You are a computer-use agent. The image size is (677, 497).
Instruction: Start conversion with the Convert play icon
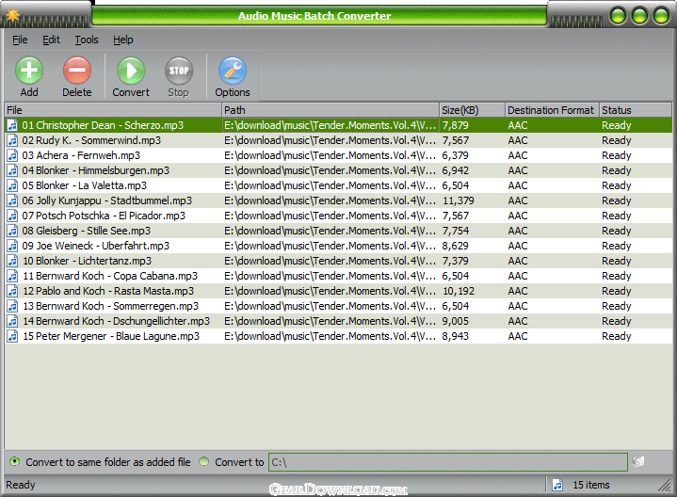[130, 71]
